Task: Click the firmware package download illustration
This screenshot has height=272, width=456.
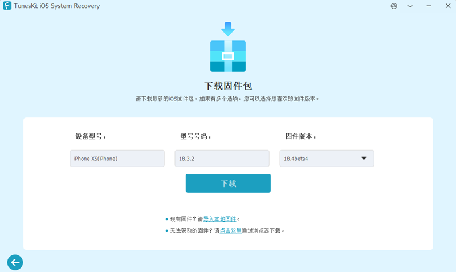Action: click(227, 48)
